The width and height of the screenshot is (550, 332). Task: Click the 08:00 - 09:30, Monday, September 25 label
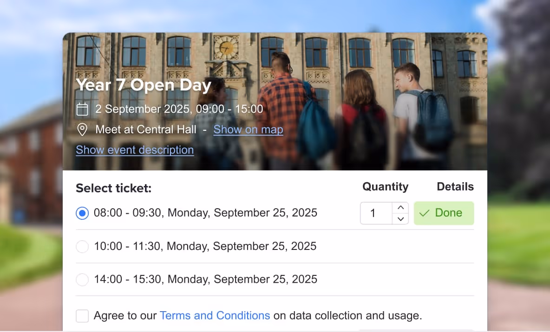[x=205, y=213]
